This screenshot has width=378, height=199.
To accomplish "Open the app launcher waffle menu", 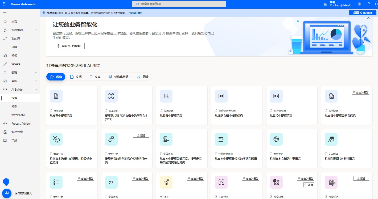I will click(5, 4).
